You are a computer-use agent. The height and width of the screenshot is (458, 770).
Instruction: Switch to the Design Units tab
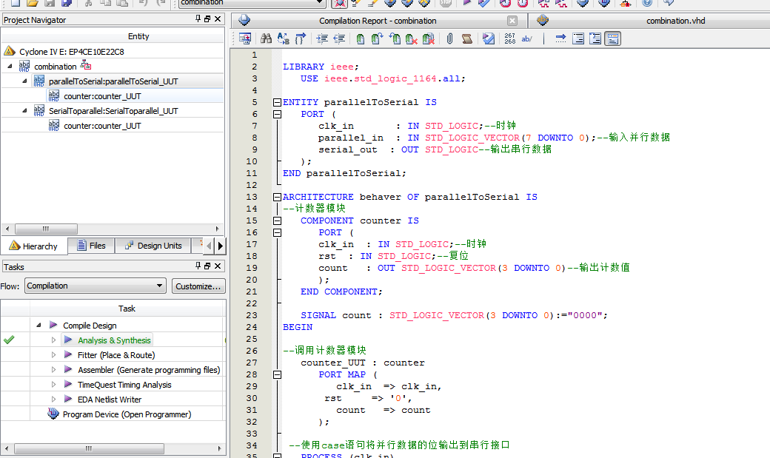[x=154, y=246]
